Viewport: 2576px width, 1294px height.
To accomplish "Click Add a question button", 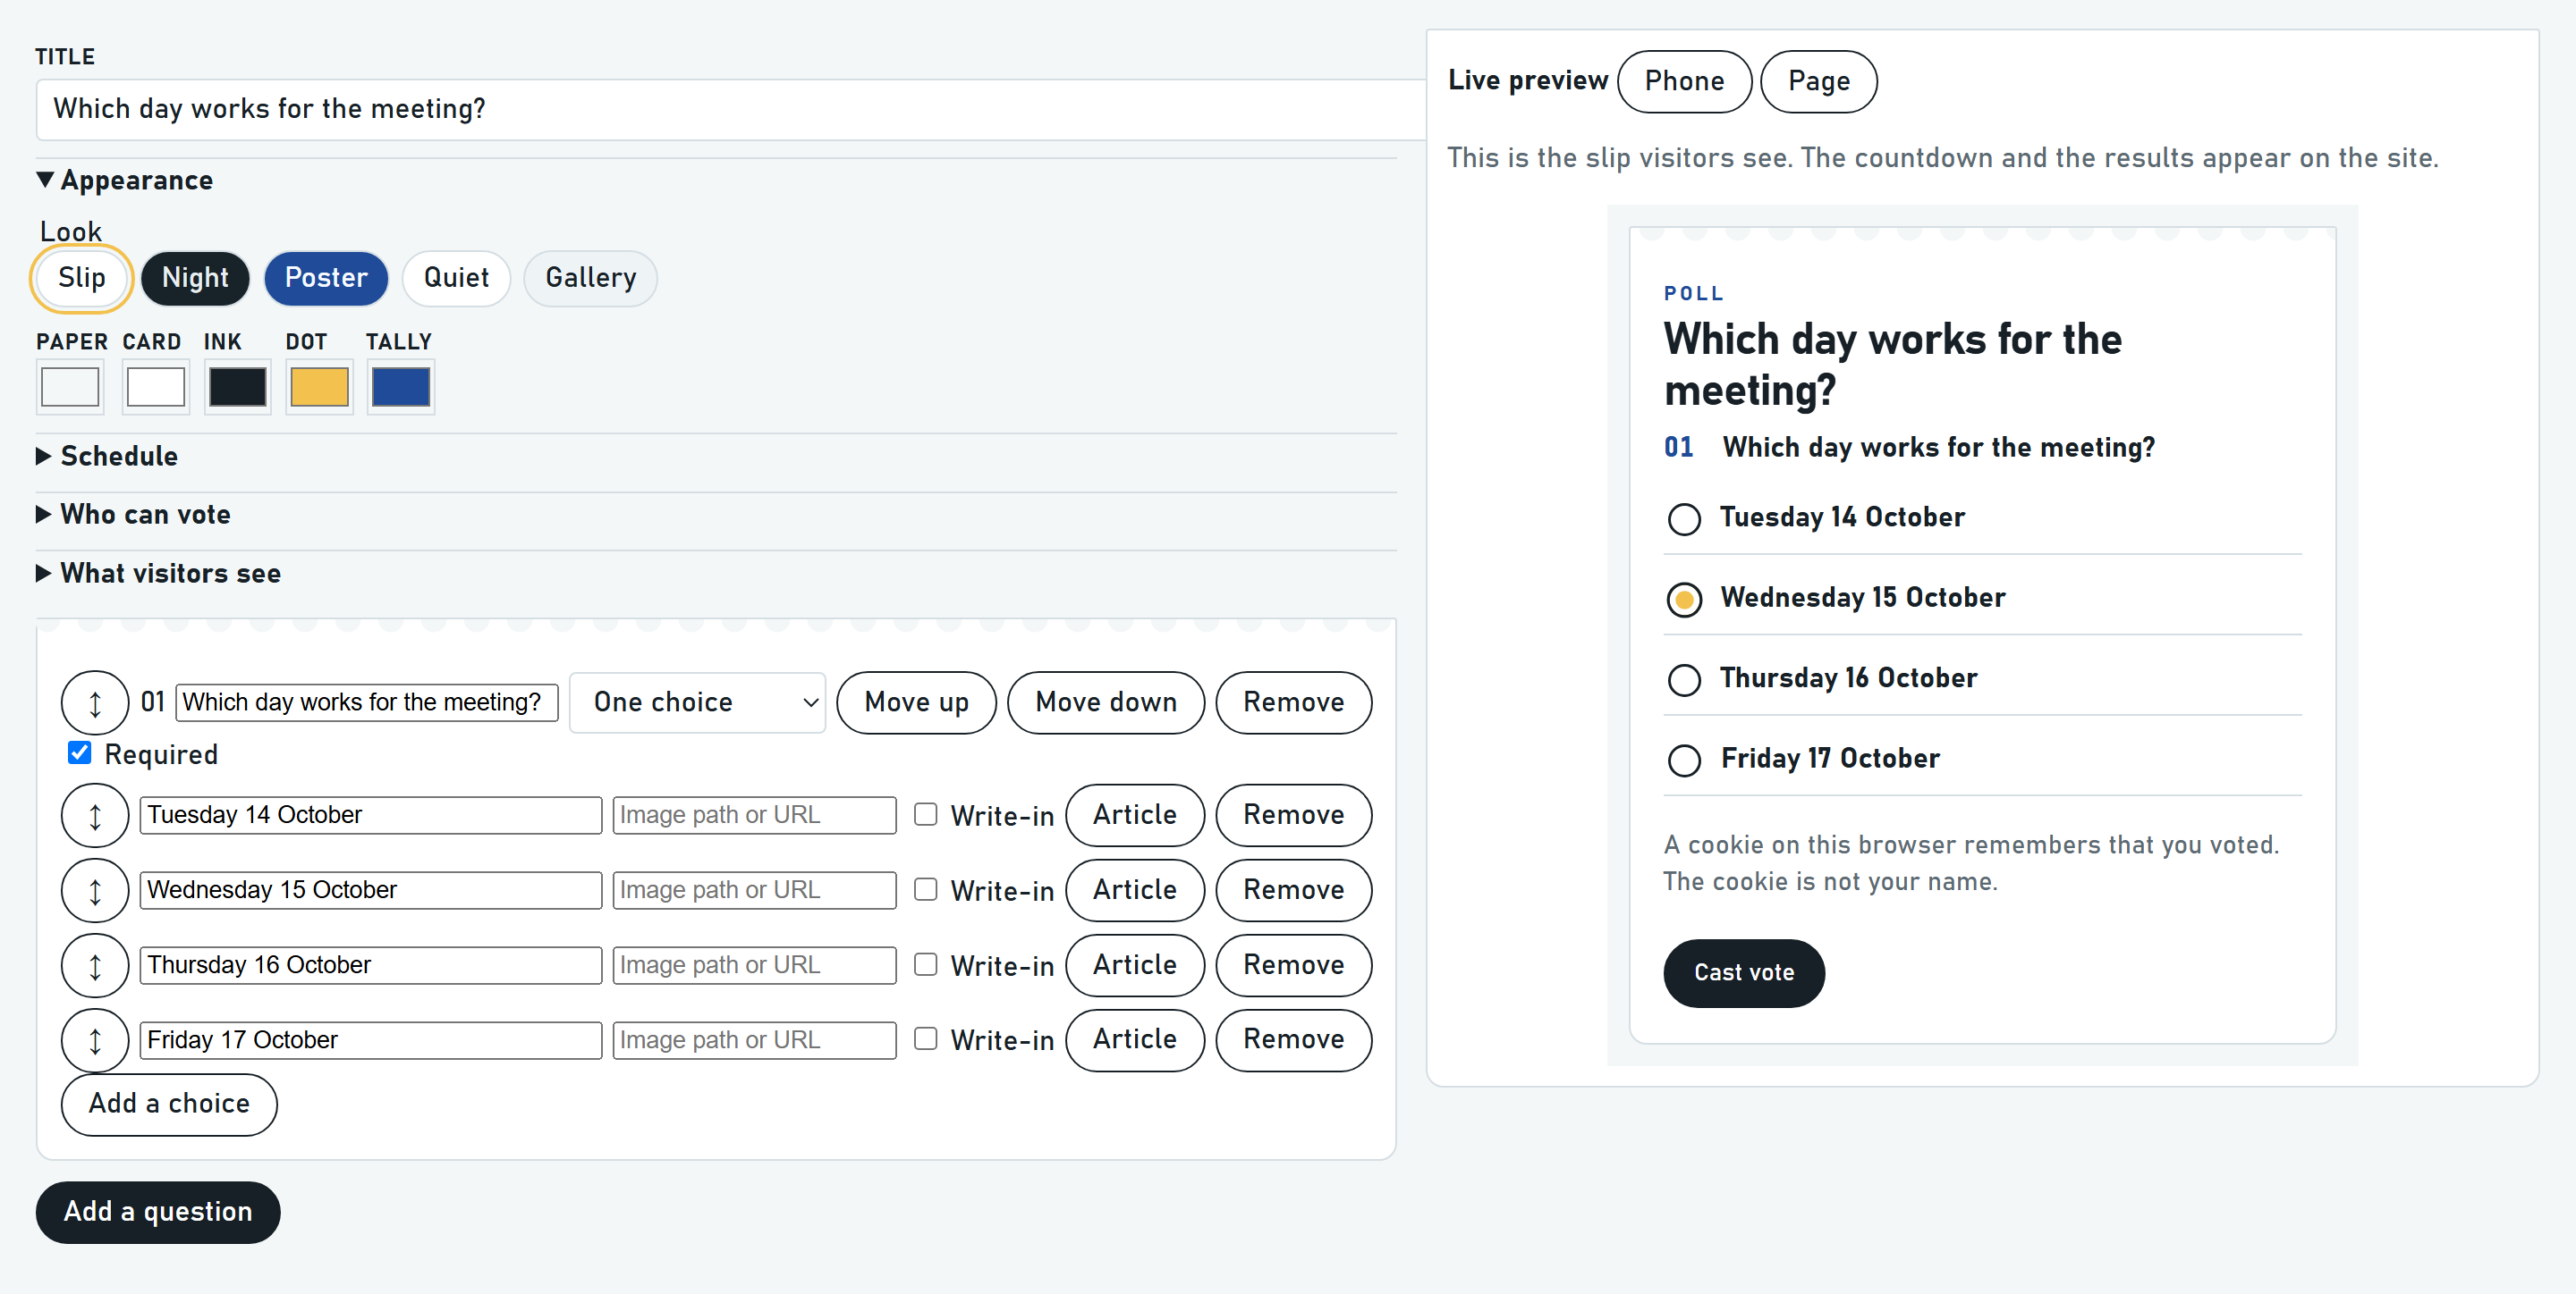I will pos(158,1212).
